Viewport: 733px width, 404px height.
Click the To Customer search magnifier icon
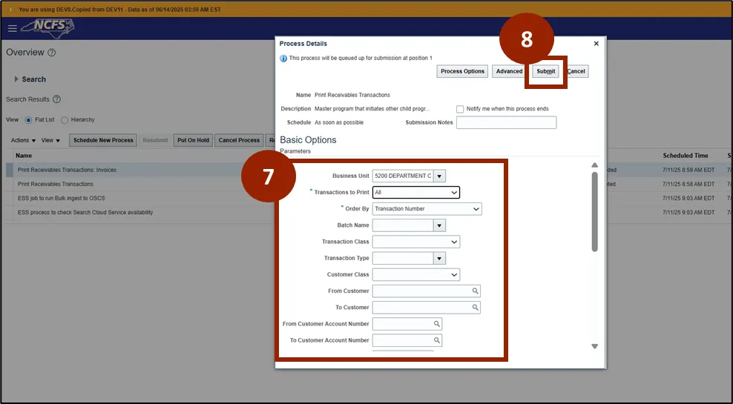[476, 308]
